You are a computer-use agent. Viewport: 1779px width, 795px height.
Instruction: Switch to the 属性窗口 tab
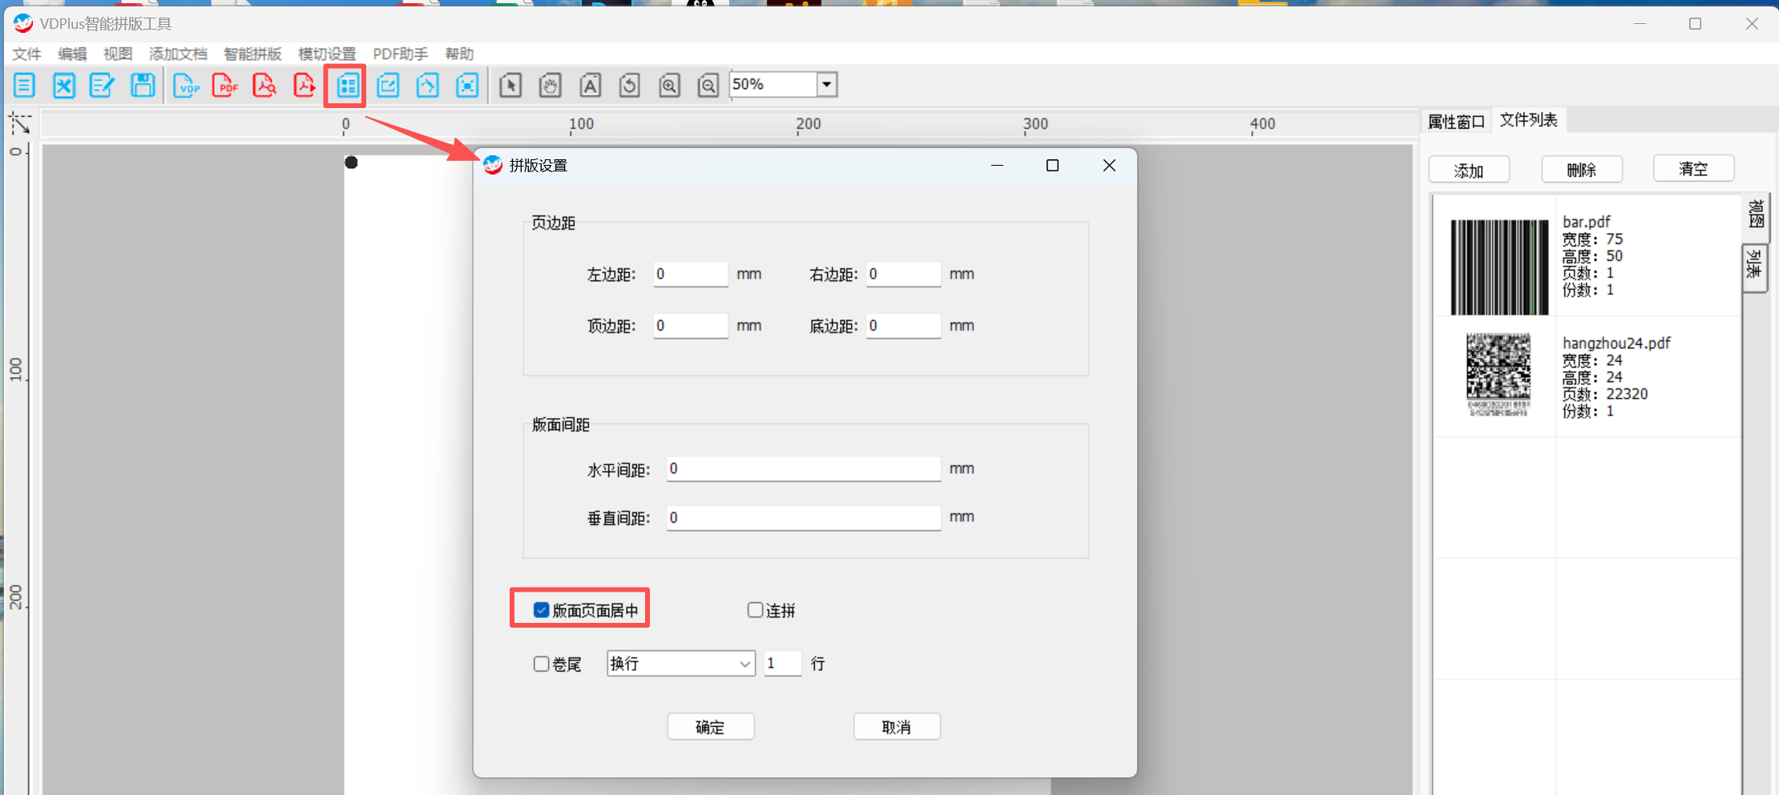pyautogui.click(x=1456, y=121)
